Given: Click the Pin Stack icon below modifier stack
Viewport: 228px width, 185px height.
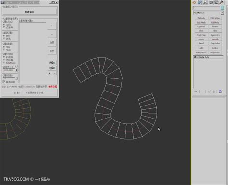Looking at the screenshot, I should click(x=196, y=92).
